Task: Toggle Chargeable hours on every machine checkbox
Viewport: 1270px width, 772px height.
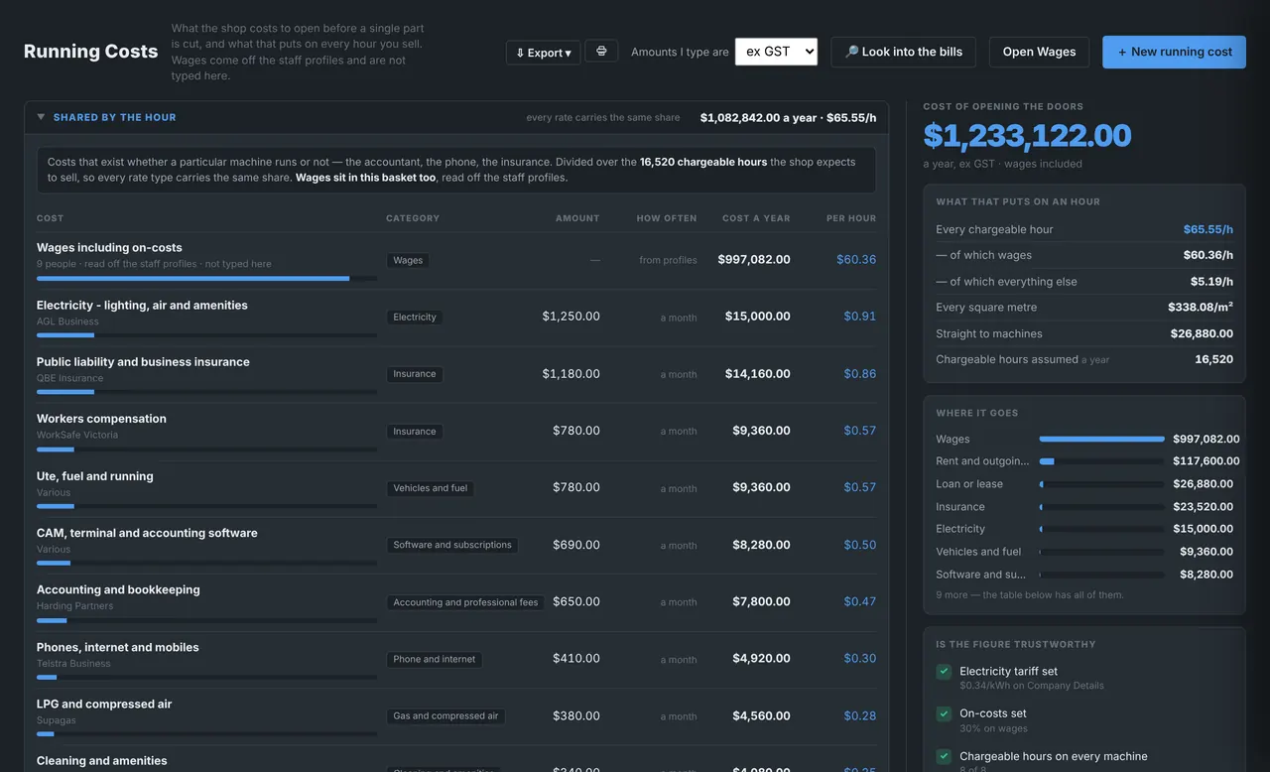Action: 944,756
